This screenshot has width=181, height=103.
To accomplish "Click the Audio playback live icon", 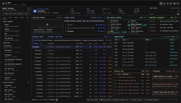I will coord(129,25).
